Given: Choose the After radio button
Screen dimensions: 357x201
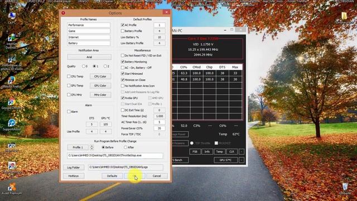Looking at the screenshot, I should pos(125,147).
